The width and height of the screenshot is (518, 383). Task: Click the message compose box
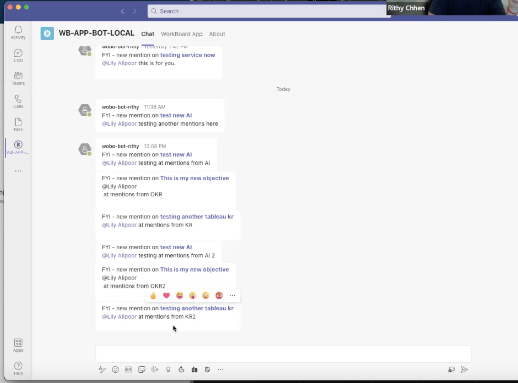pos(283,354)
